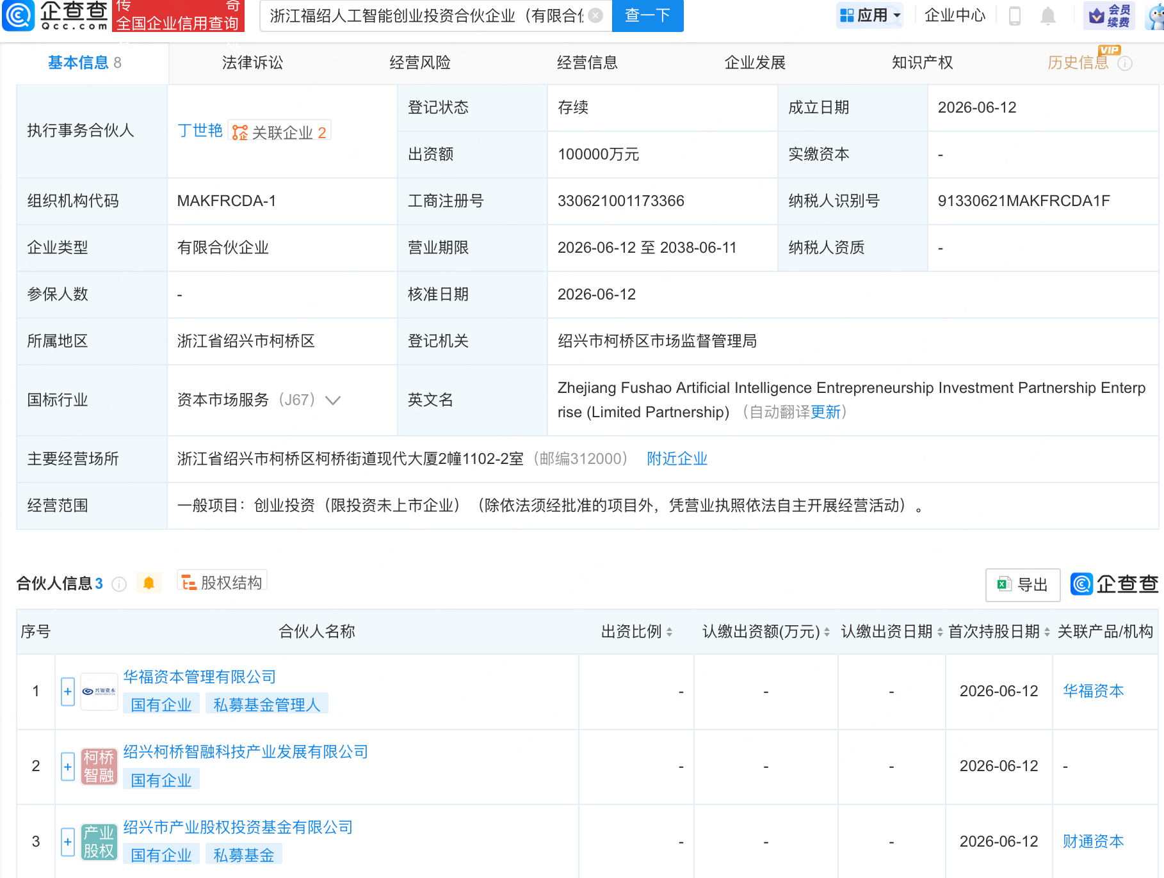Open 企业中心 link in header

point(955,15)
